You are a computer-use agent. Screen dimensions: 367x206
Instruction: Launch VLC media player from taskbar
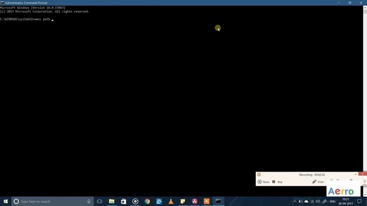tap(171, 201)
